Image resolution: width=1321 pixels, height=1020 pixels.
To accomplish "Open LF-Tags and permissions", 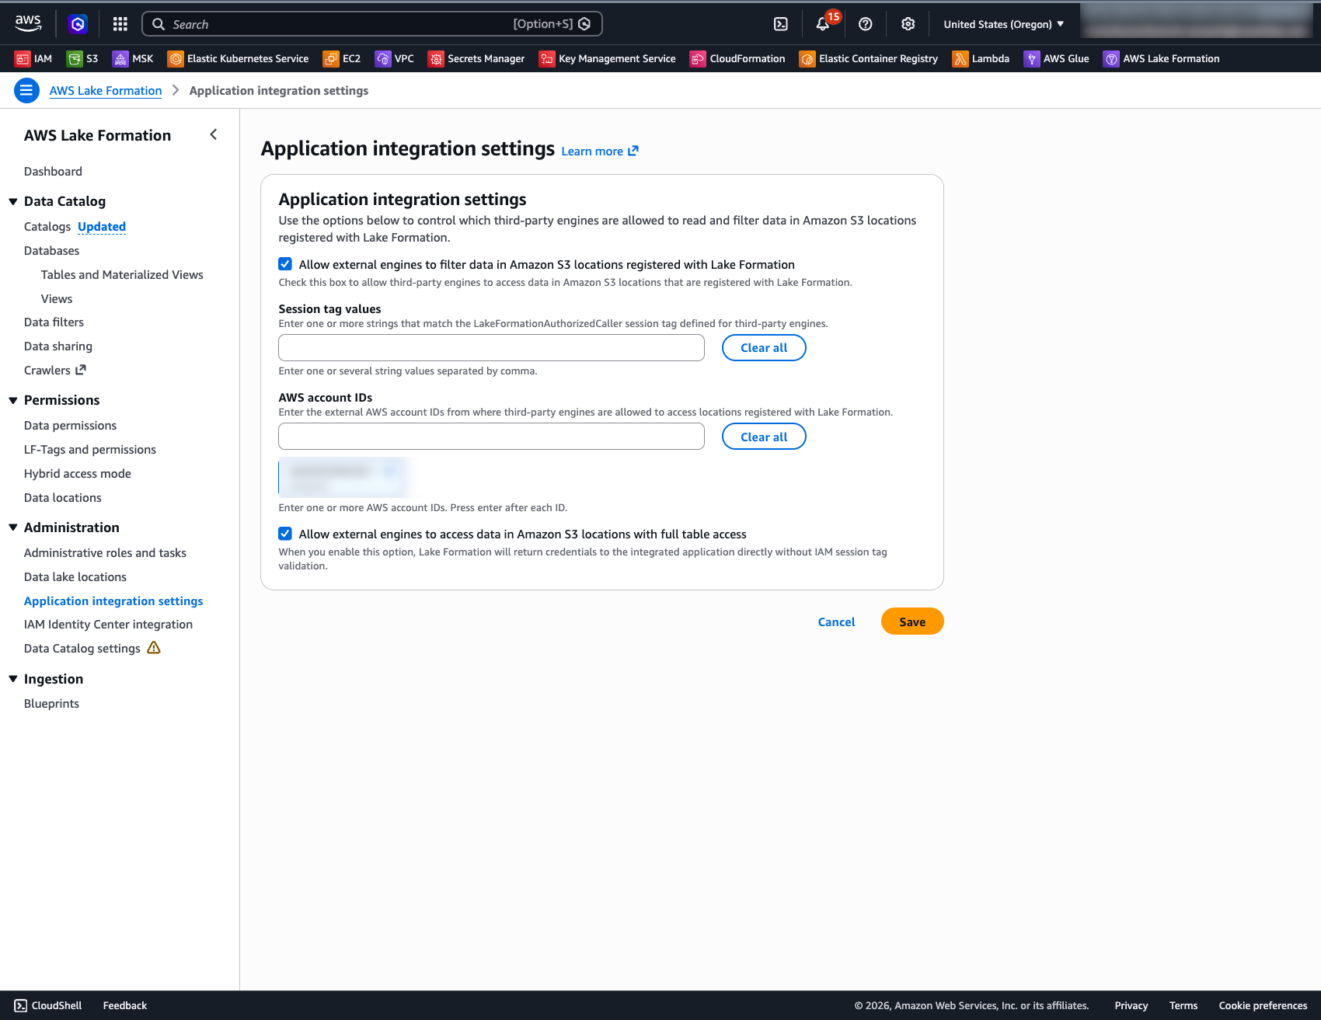I will tap(90, 449).
